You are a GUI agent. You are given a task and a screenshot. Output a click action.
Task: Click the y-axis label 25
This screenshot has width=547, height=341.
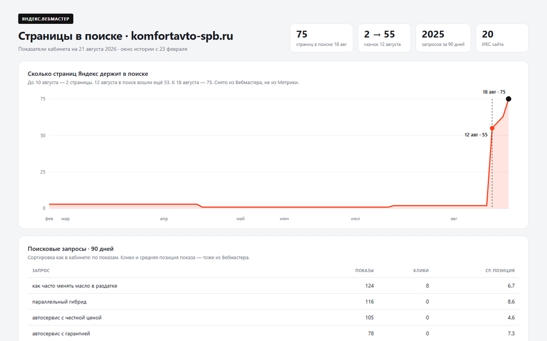43,172
